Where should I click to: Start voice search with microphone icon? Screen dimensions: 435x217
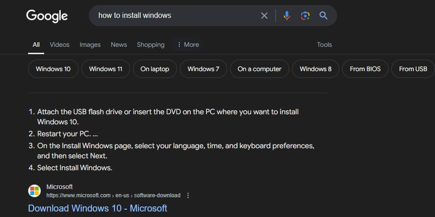coord(287,16)
